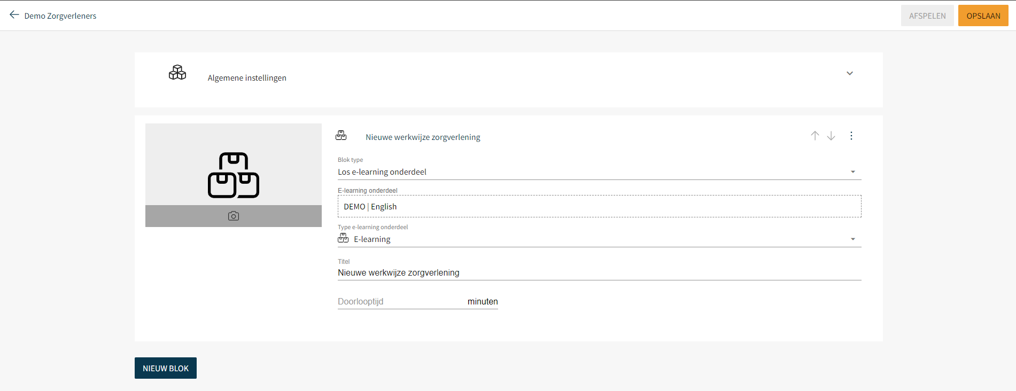Click the back arrow next to Demo Zorgverleners
1016x391 pixels.
14,15
